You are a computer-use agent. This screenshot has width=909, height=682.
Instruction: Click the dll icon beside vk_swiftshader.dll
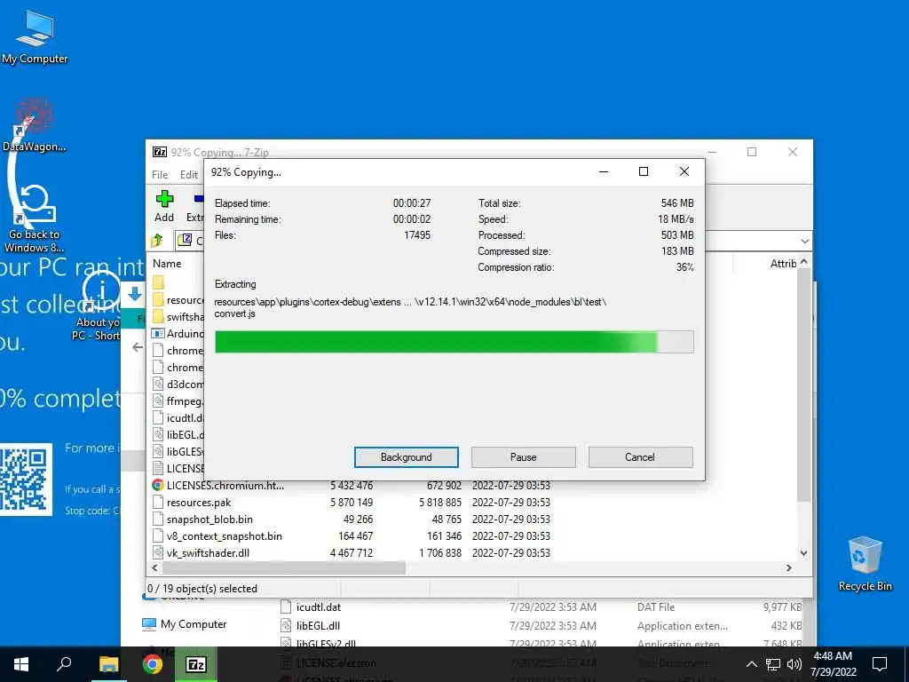[x=158, y=552]
